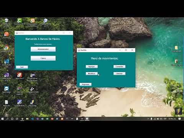Open the Google Chrome desktop icon
The image size is (184, 138).
pyautogui.click(x=7, y=48)
